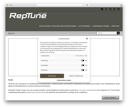This screenshot has width=128, height=108.
Task: Enable the Statystyka toggle
Action: 83,65
